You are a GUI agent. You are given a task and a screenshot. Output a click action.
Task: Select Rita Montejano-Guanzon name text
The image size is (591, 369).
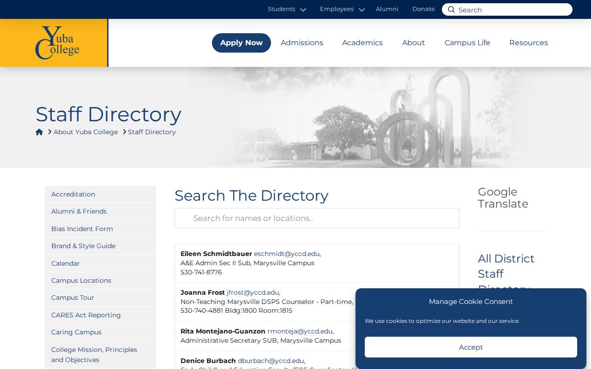pyautogui.click(x=223, y=331)
